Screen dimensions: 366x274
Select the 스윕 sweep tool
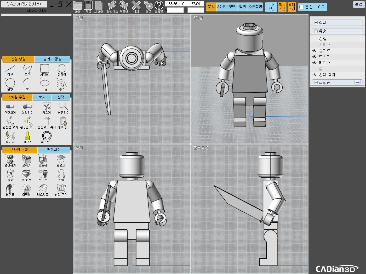tap(61, 175)
